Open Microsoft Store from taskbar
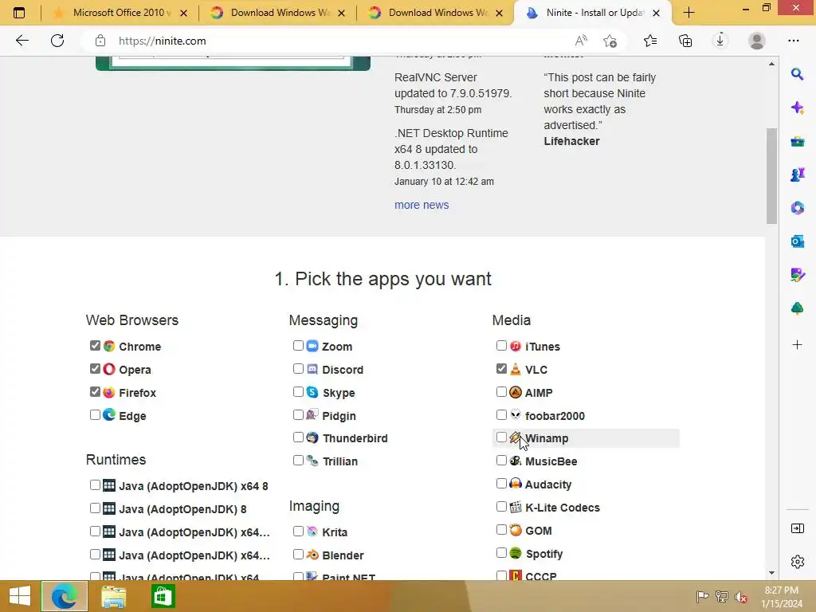Image resolution: width=816 pixels, height=612 pixels. coord(163,596)
